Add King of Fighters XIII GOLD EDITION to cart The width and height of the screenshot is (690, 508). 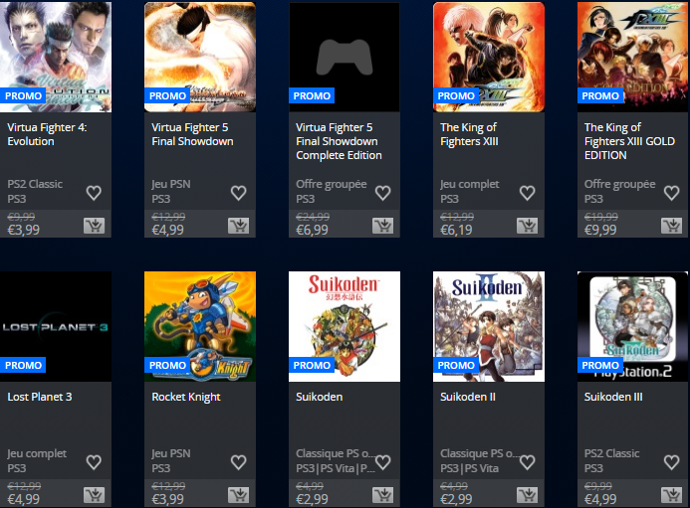(671, 226)
